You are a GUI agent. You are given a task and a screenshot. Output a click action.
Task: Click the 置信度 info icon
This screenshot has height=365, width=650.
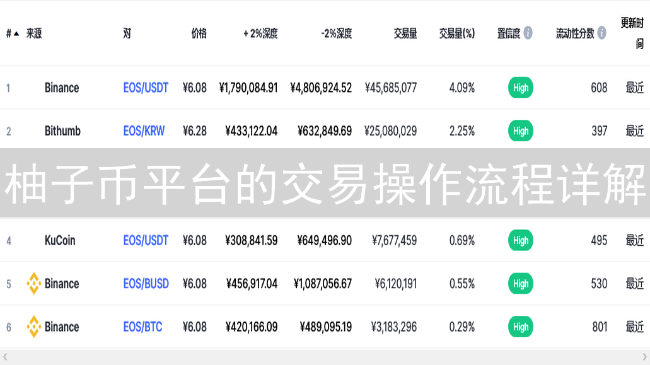[528, 33]
